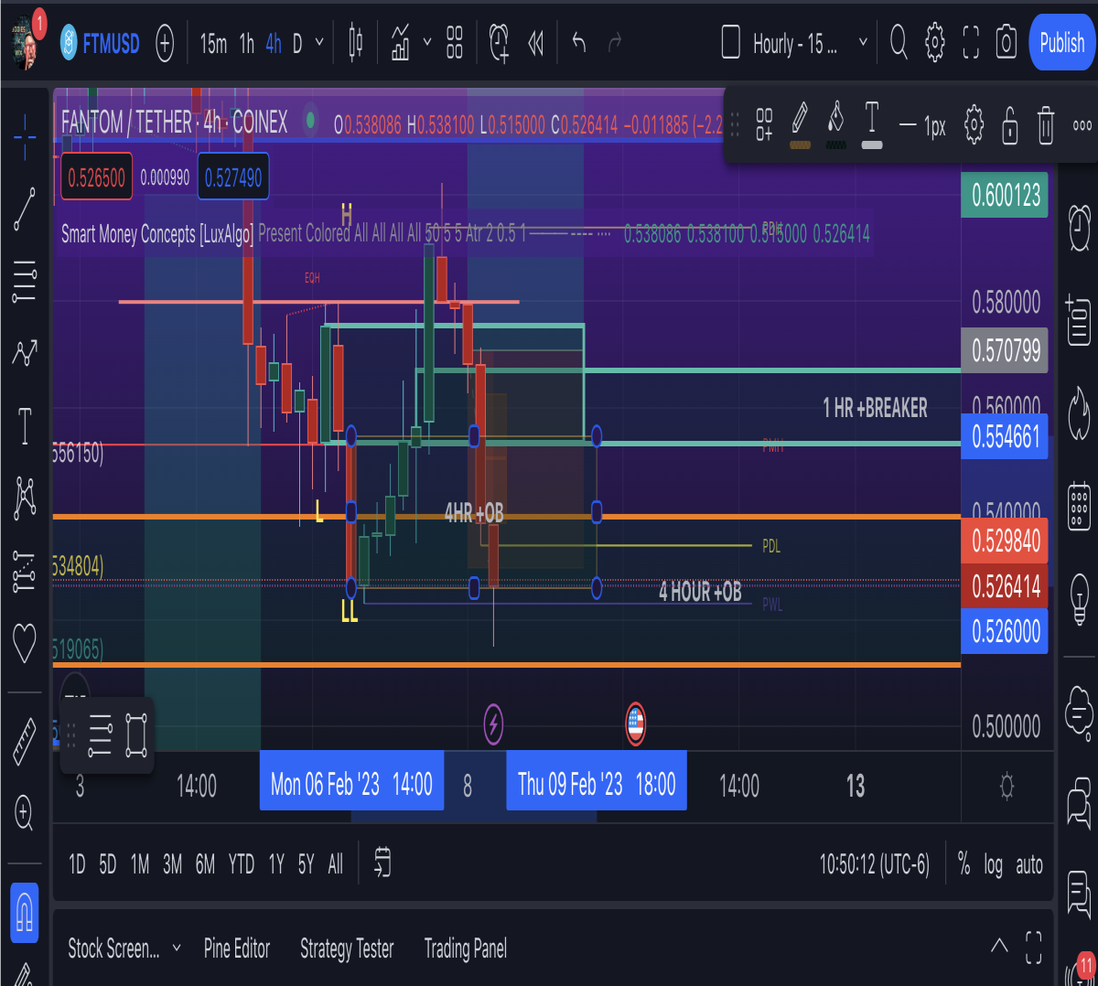The height and width of the screenshot is (986, 1098).
Task: Change the drawing's border color with the pencil swatch
Action: (x=800, y=124)
